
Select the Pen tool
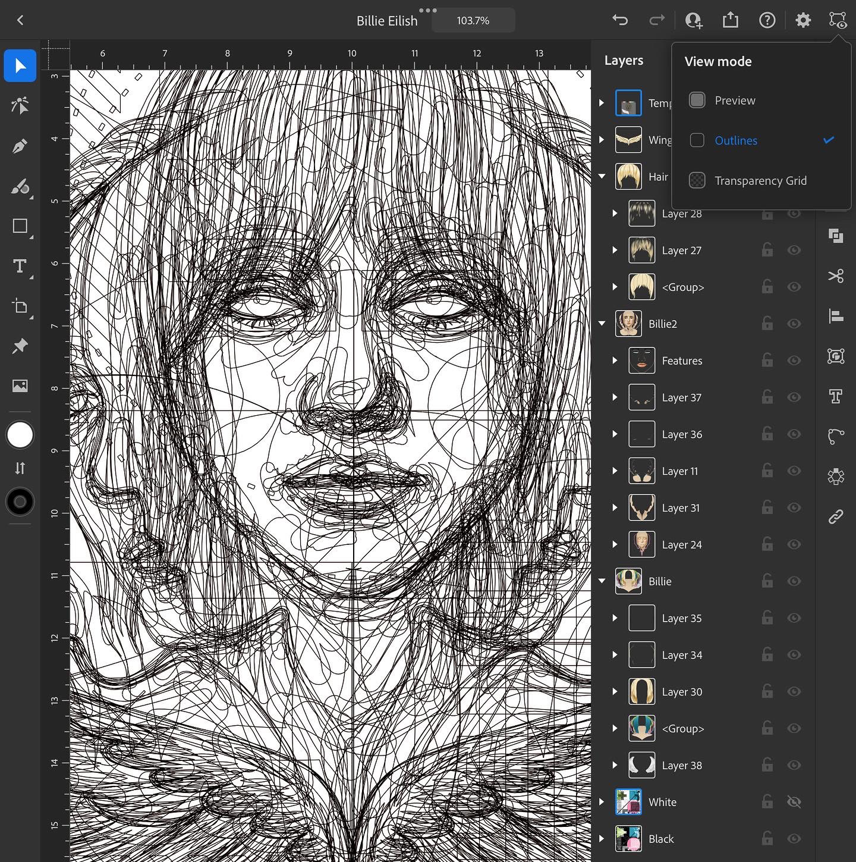coord(20,146)
